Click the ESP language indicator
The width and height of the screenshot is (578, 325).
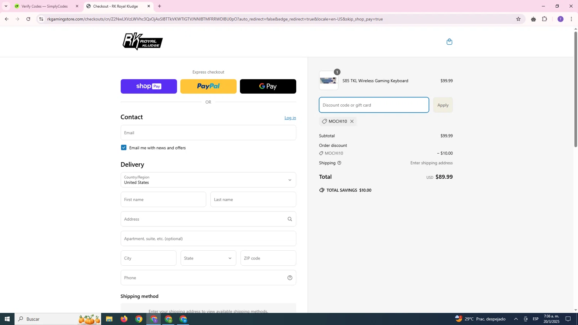[536, 319]
